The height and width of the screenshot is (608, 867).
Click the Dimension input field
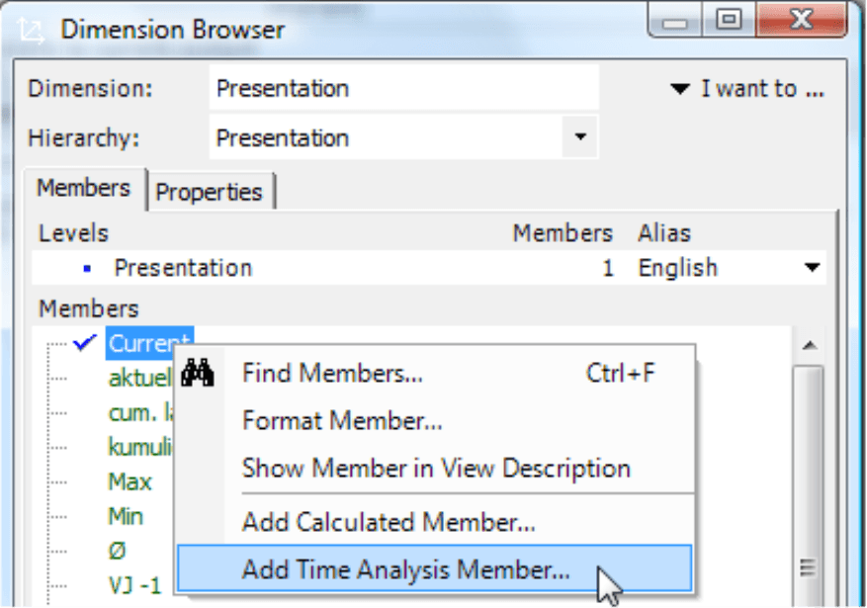click(x=403, y=89)
